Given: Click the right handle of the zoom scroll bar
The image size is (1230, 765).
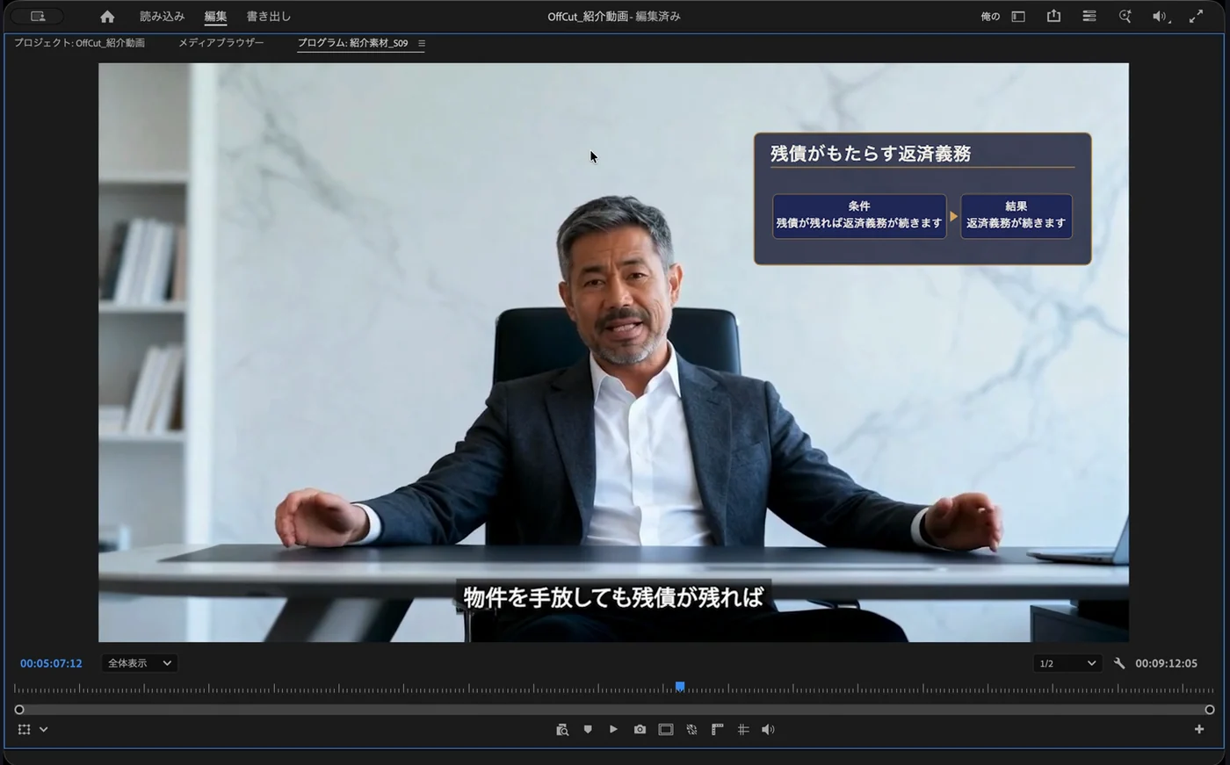Looking at the screenshot, I should [1210, 710].
